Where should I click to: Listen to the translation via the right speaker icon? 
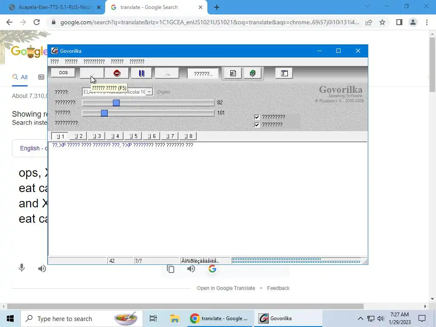(x=191, y=269)
